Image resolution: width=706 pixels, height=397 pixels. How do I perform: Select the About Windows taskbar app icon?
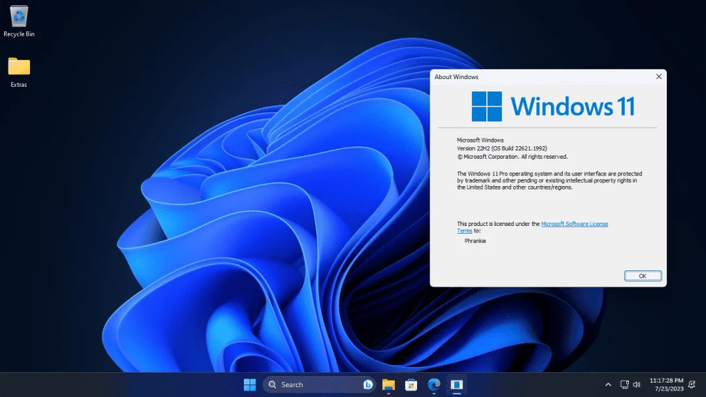click(456, 385)
